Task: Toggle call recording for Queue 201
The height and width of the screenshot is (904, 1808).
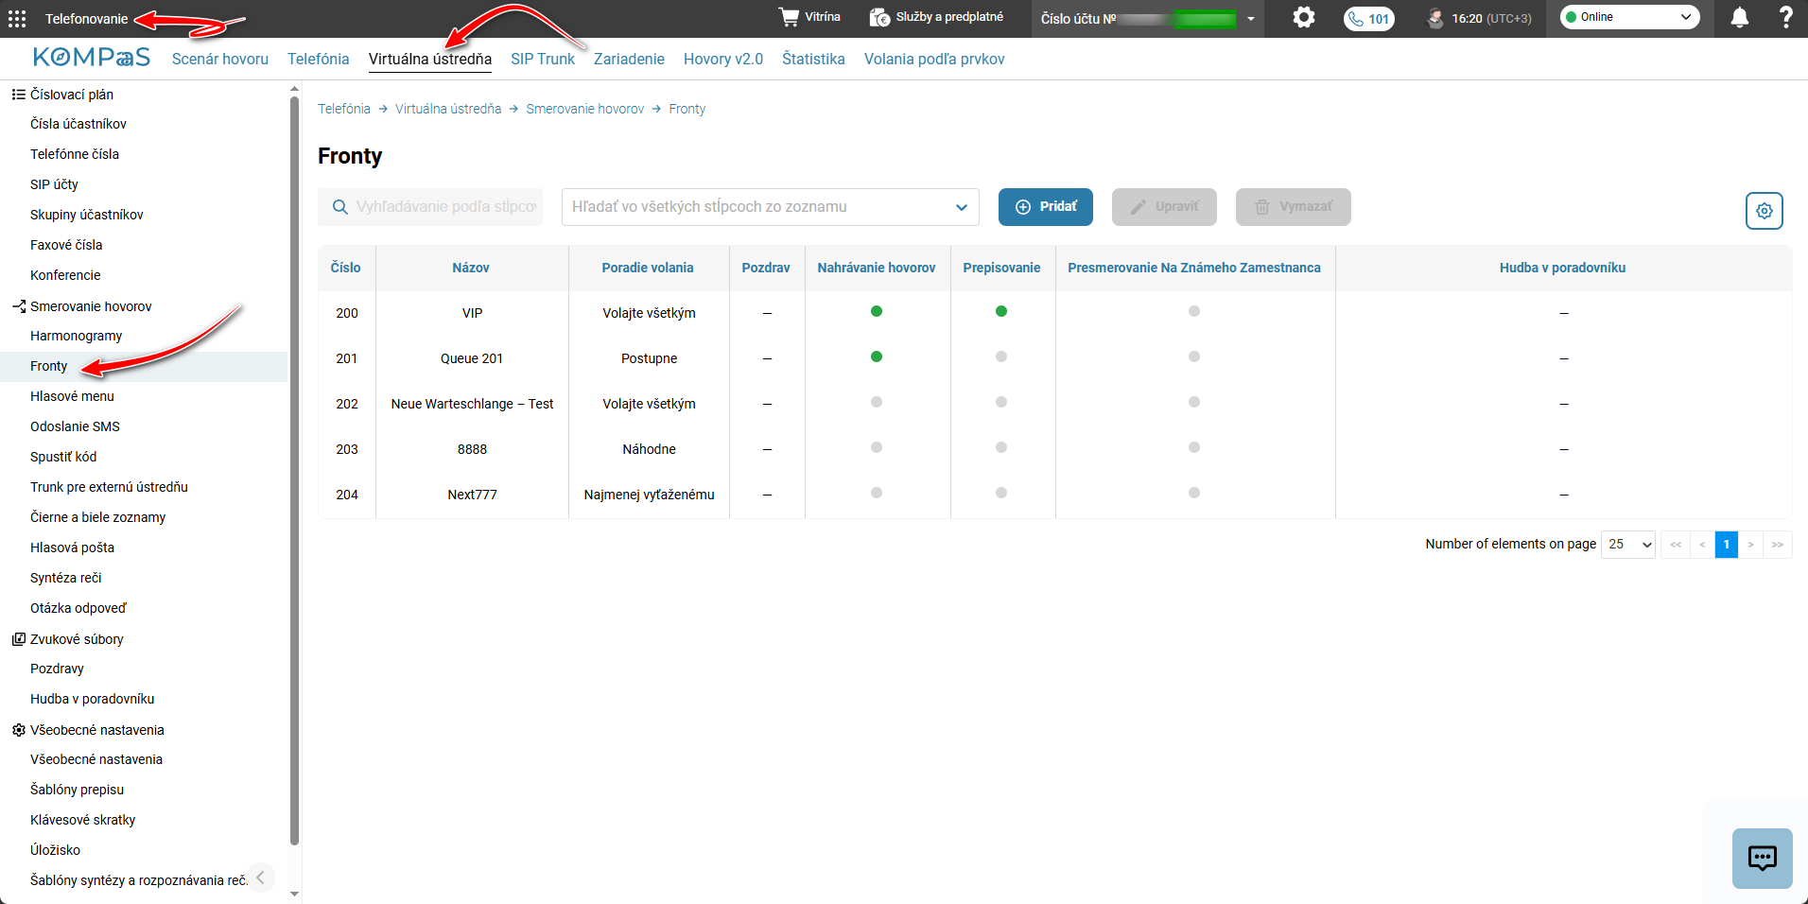Action: [877, 356]
